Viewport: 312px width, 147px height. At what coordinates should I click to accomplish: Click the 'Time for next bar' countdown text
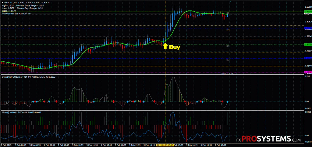tap(16, 14)
